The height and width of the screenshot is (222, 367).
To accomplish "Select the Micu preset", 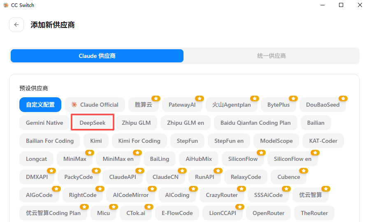I will coord(103,213).
